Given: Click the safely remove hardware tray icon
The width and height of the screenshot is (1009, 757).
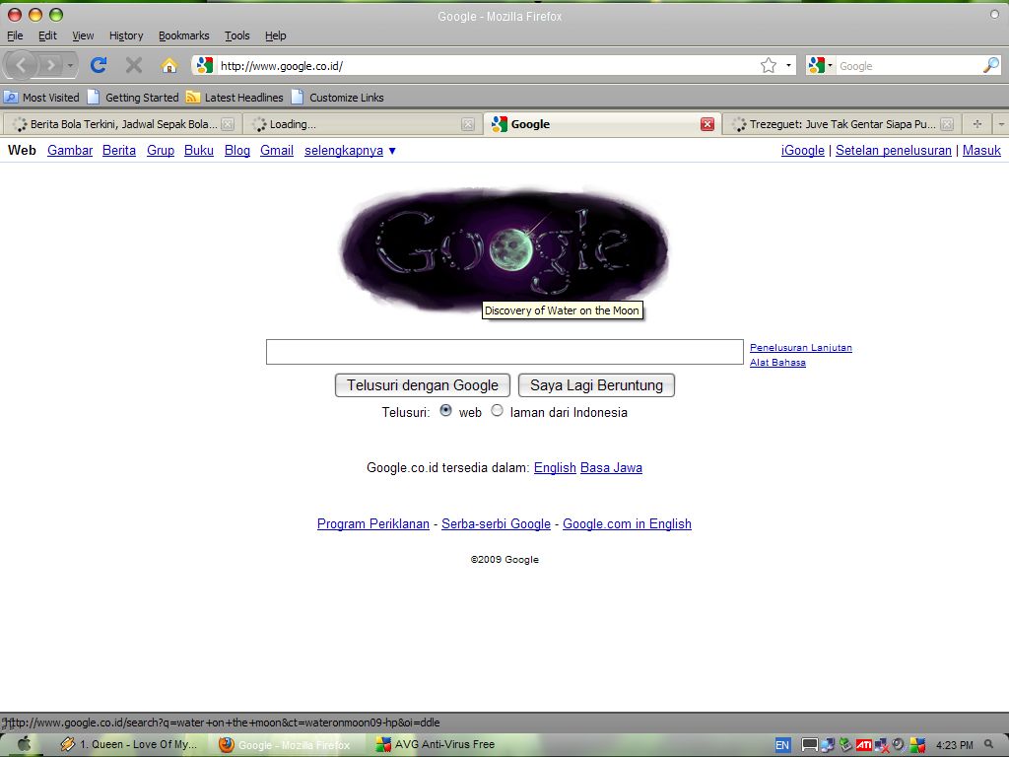Looking at the screenshot, I should click(845, 745).
